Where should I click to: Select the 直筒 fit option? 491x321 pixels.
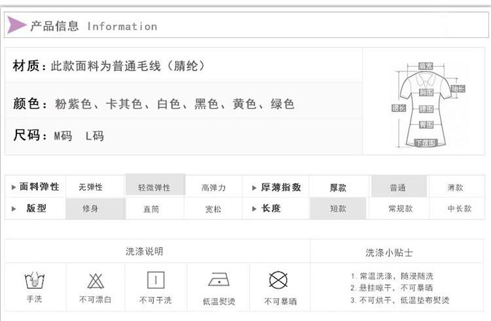(151, 209)
